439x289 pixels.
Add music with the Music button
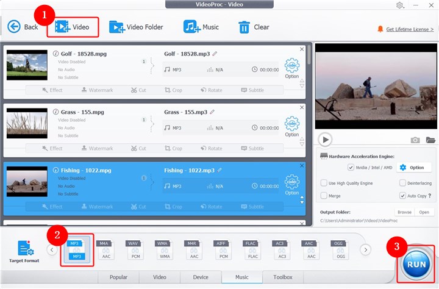click(201, 27)
